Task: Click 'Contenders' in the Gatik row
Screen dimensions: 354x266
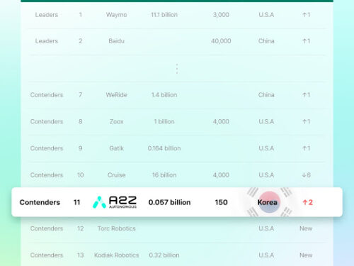Action: tap(47, 148)
